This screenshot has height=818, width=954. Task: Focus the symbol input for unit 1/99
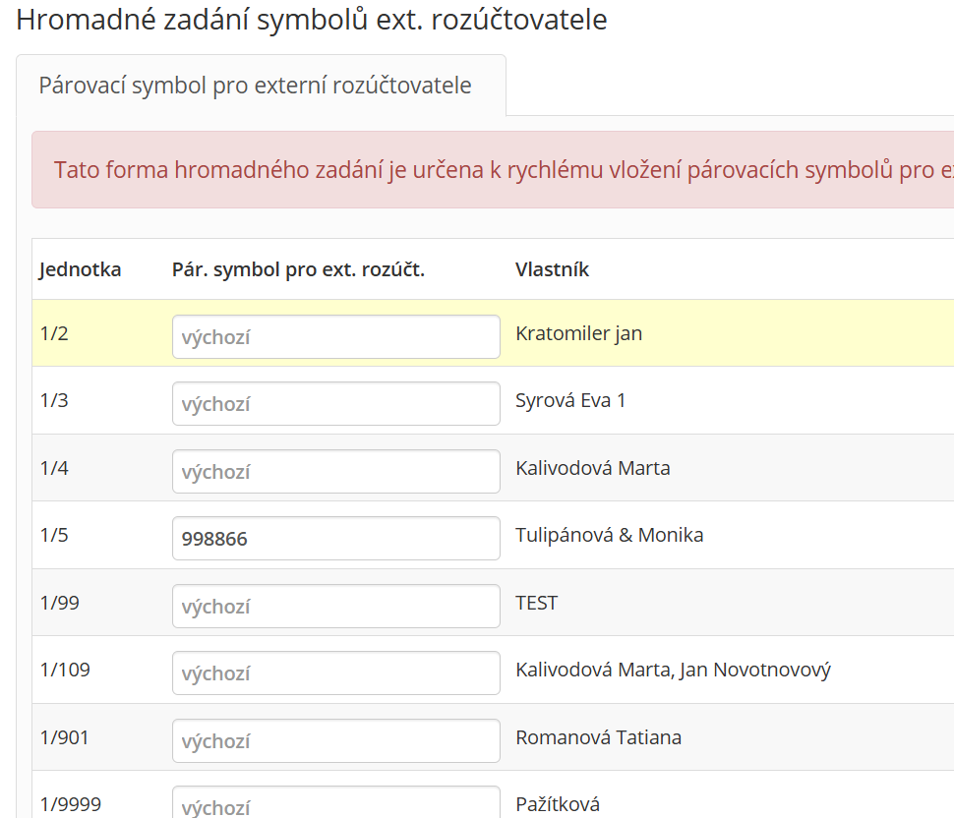coord(335,606)
